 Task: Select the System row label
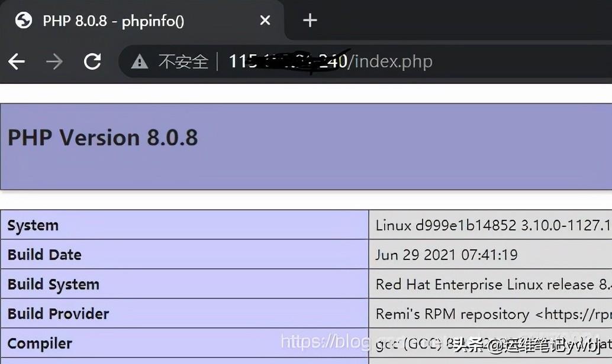[x=33, y=226]
